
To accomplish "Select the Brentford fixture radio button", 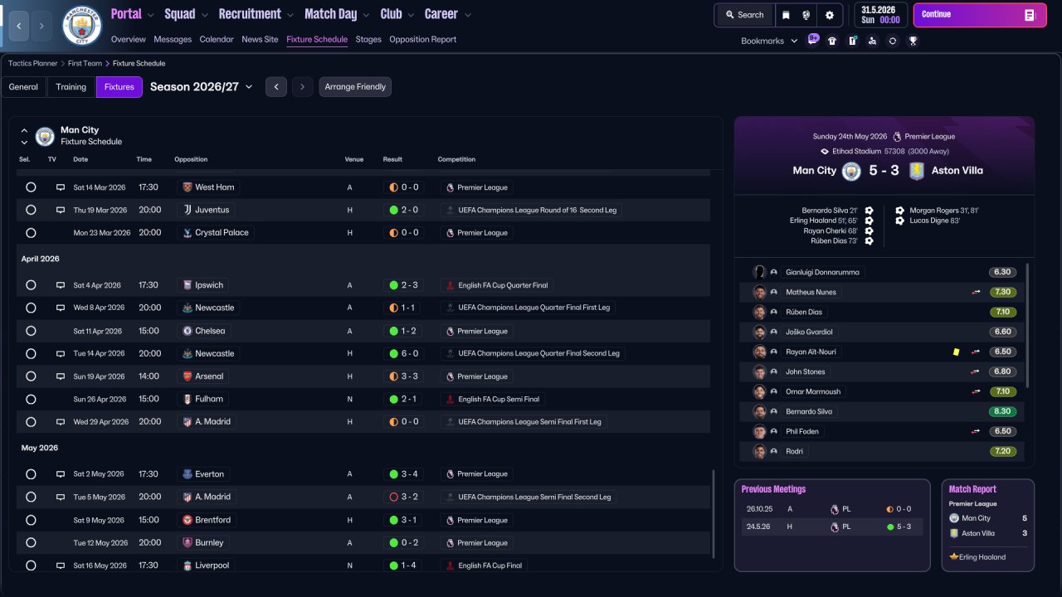I will [31, 520].
